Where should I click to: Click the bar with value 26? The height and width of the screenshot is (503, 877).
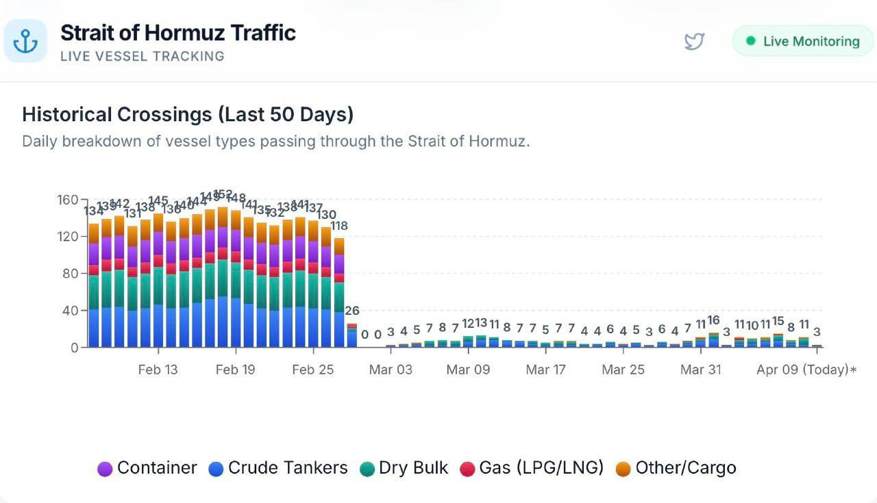click(352, 335)
